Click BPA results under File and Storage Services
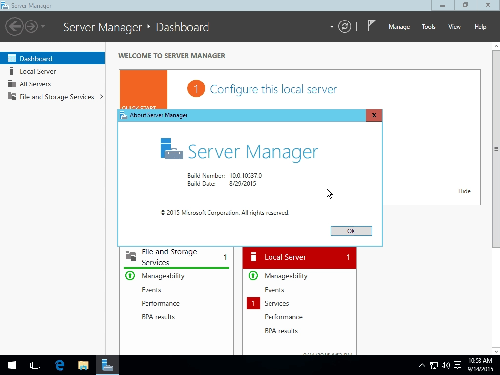 (x=158, y=317)
